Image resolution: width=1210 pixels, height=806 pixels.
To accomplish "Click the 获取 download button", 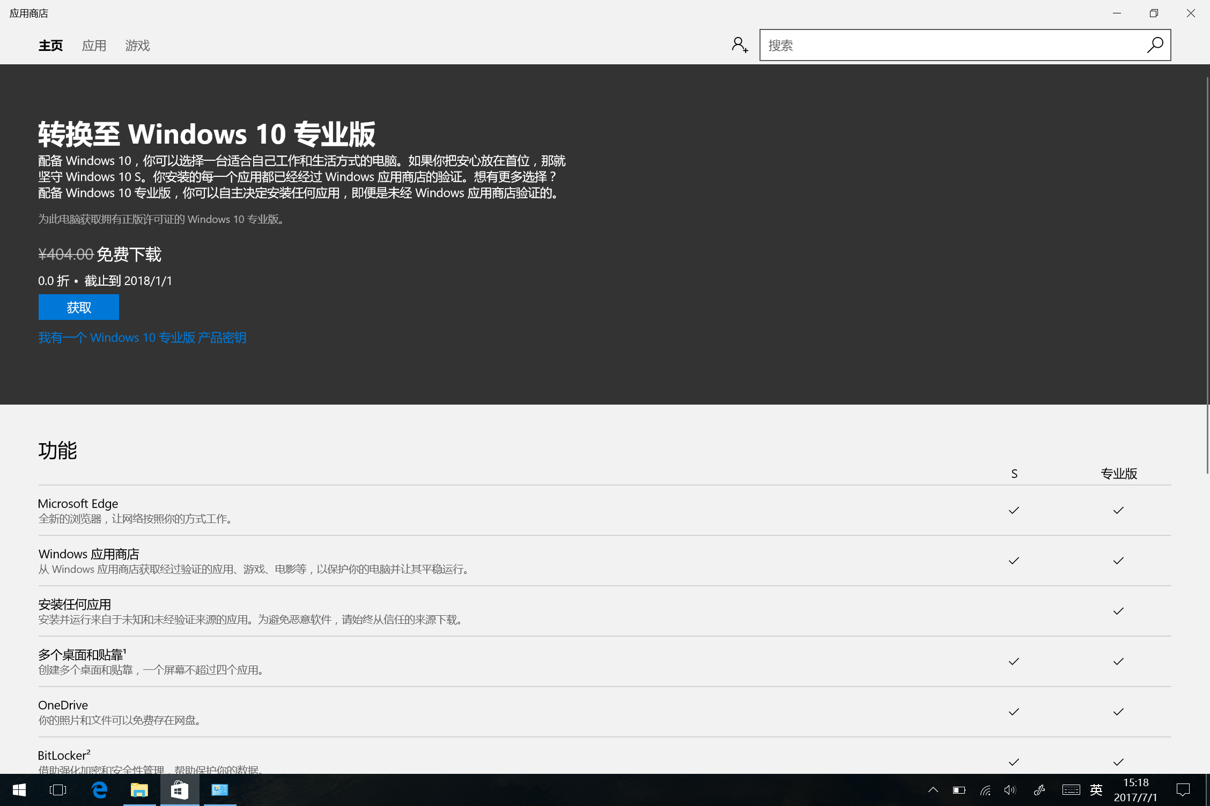I will [x=78, y=307].
